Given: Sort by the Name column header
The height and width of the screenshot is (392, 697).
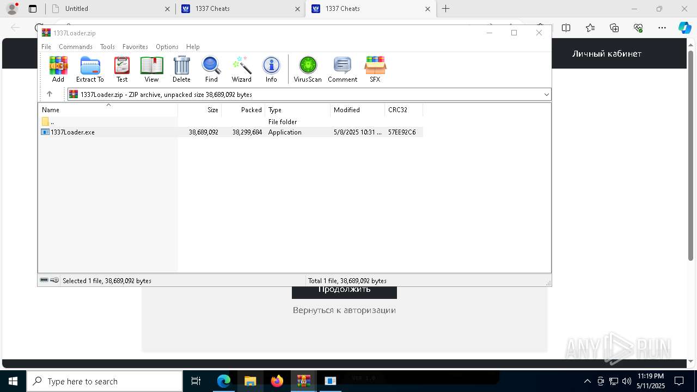Looking at the screenshot, I should [108, 110].
